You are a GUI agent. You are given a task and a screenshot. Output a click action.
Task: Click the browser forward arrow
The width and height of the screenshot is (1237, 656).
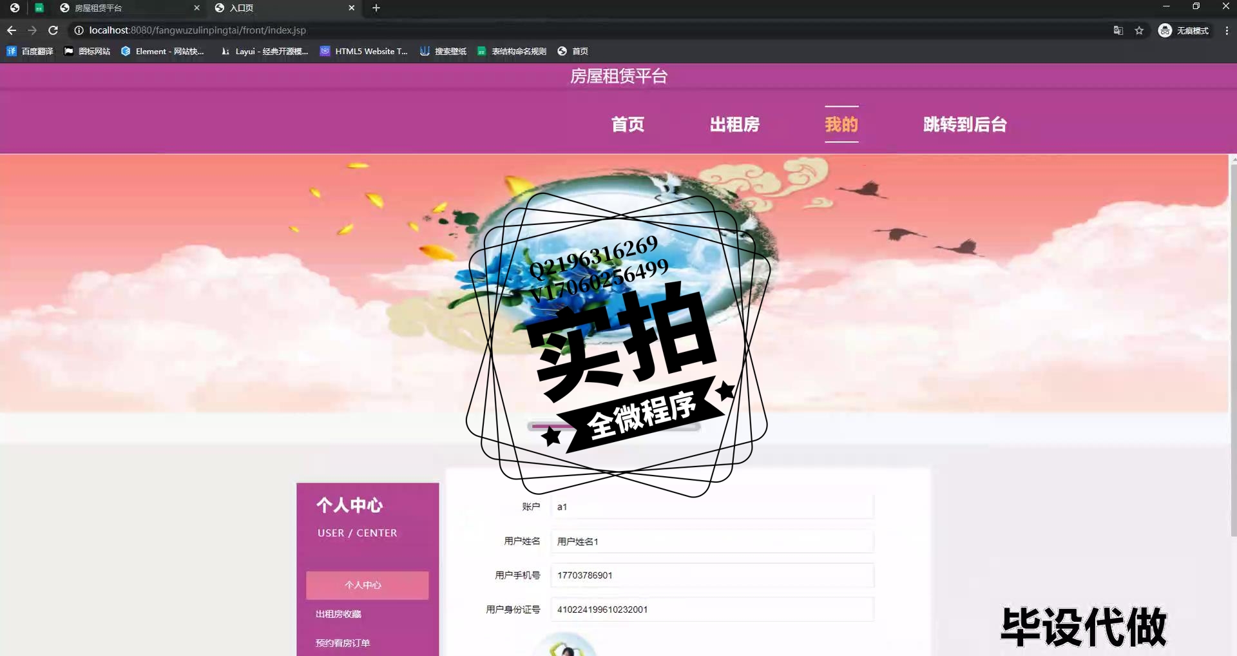point(32,30)
